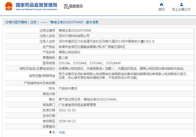Image resolution: width=196 pixels, height=137 pixels.
Task: Click the 产品储存条件及有效期 label
Action: pos(39,83)
